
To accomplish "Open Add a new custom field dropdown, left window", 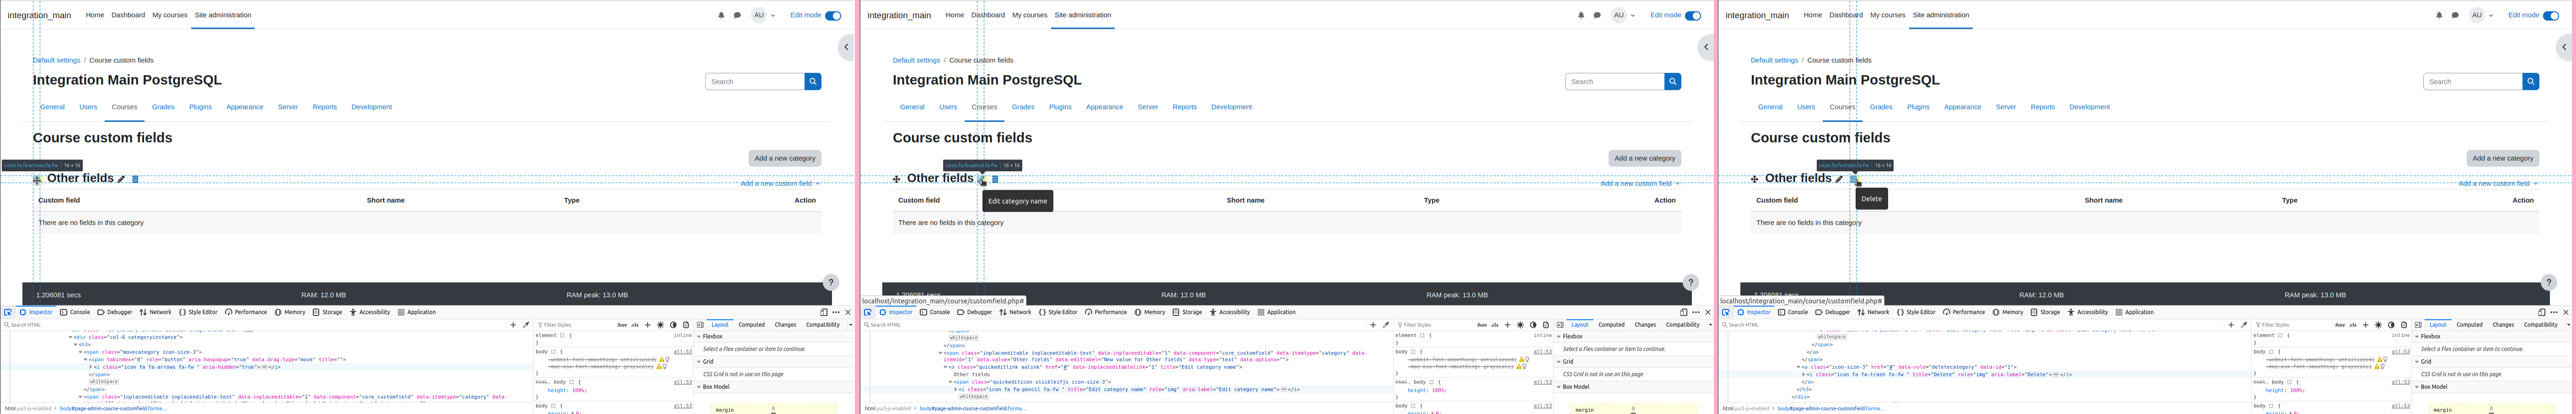I will 780,184.
